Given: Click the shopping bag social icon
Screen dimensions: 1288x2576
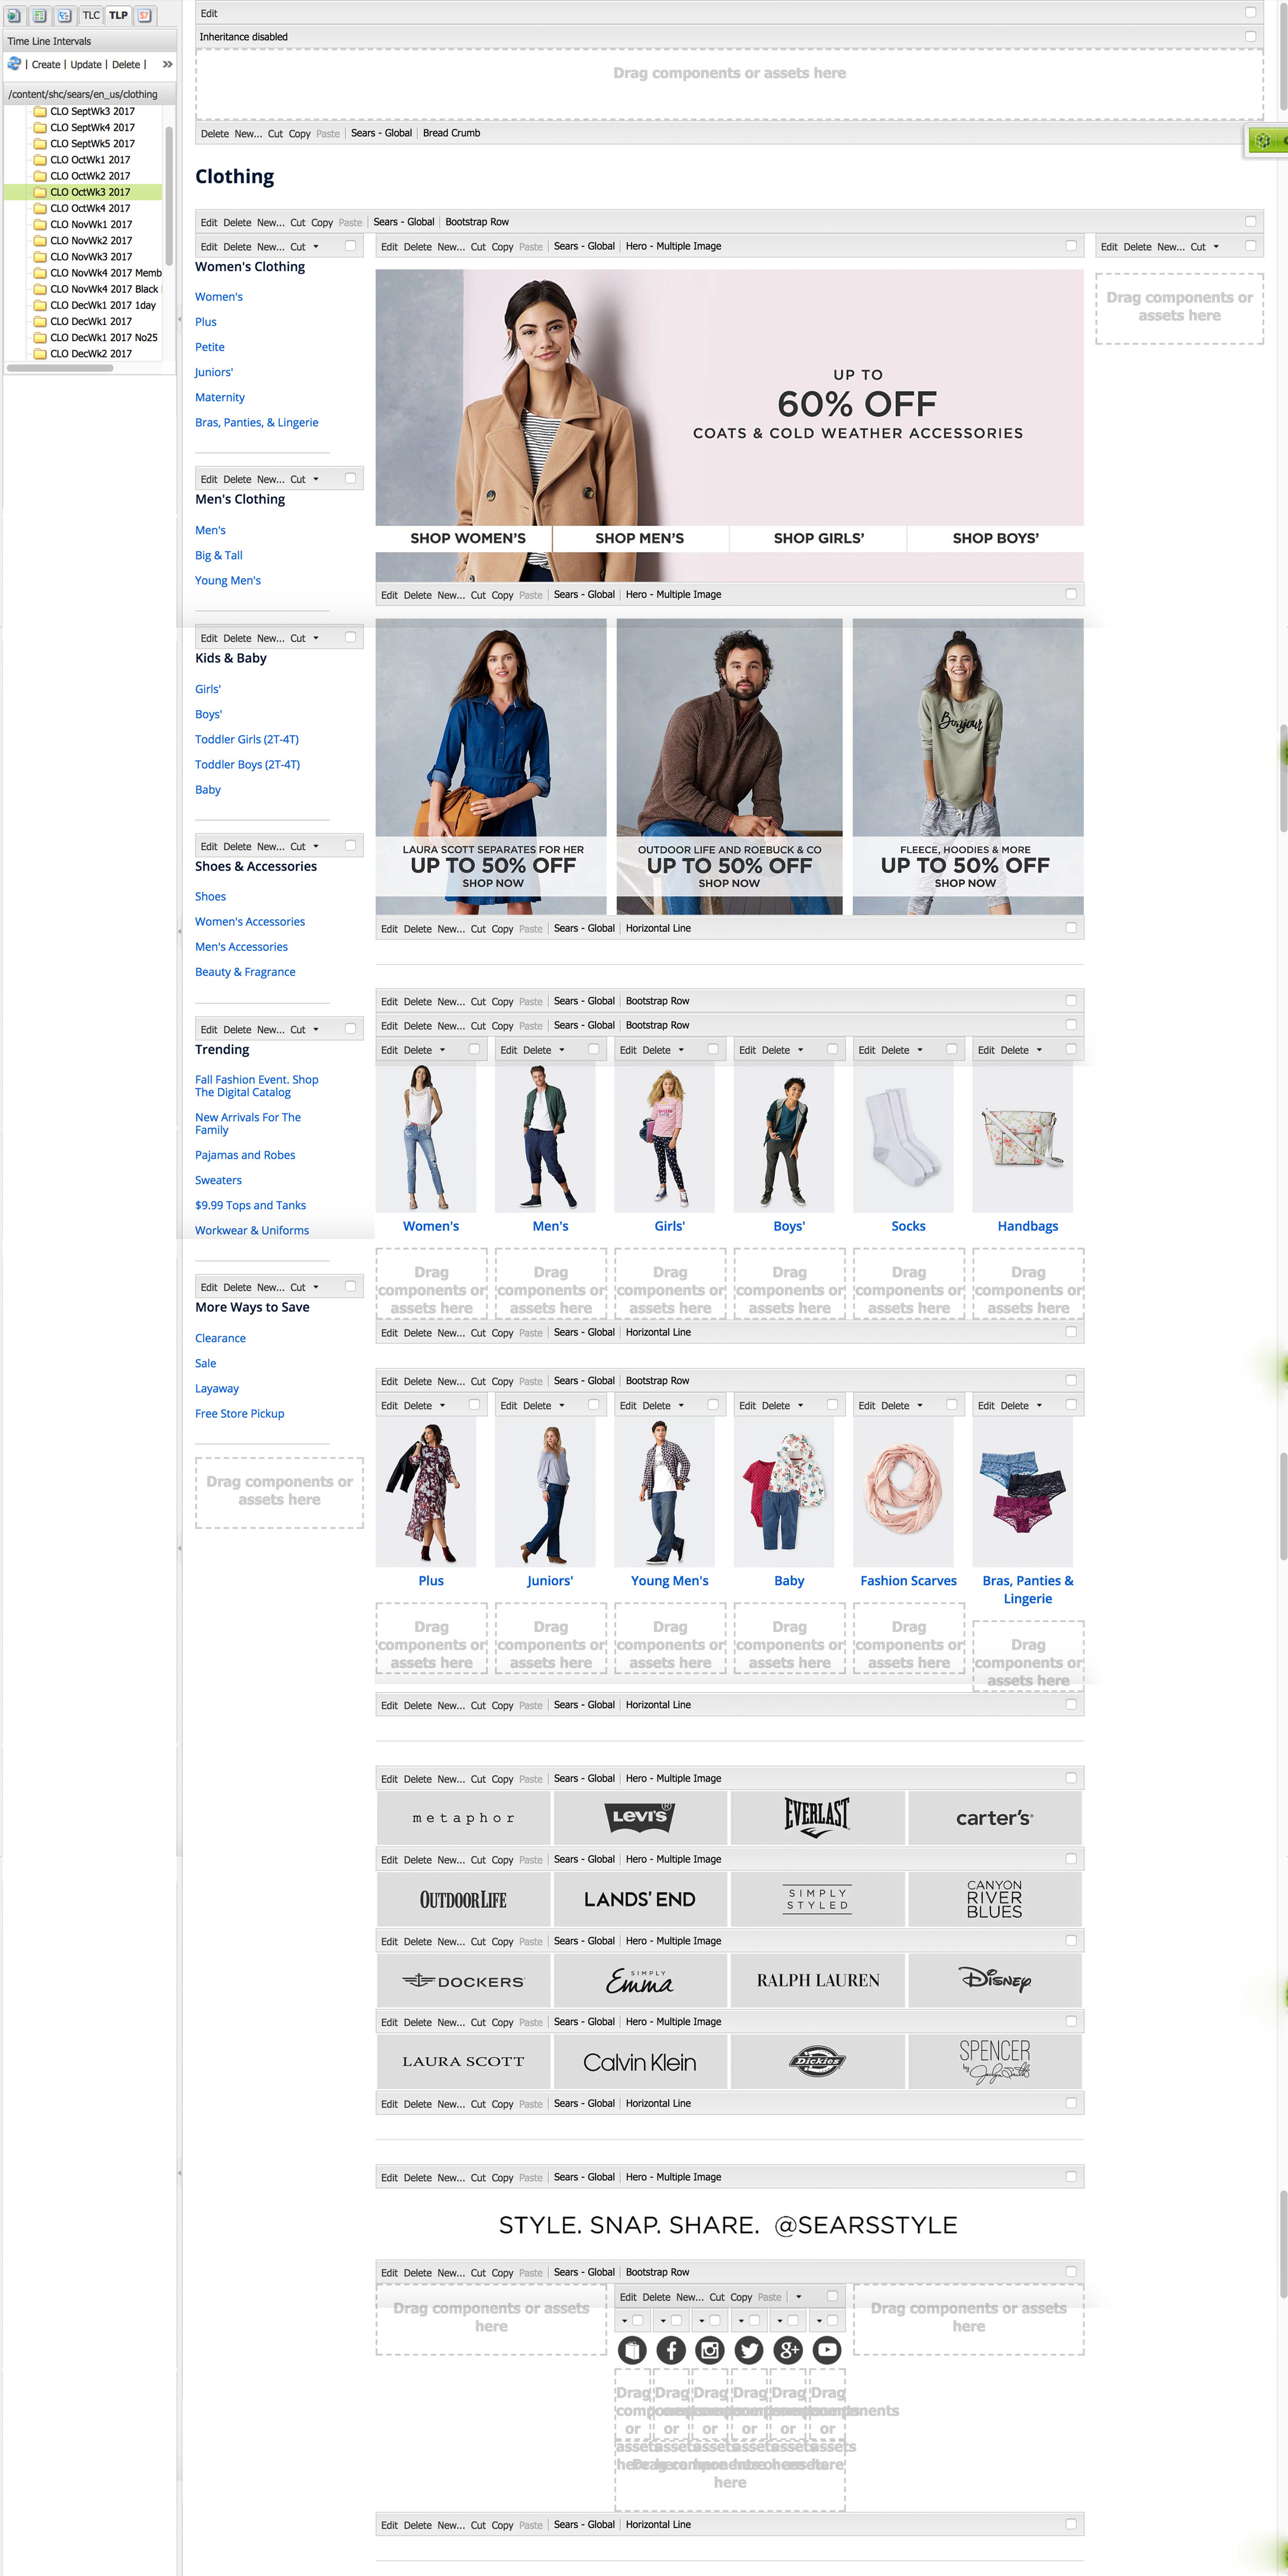Looking at the screenshot, I should (x=632, y=2350).
